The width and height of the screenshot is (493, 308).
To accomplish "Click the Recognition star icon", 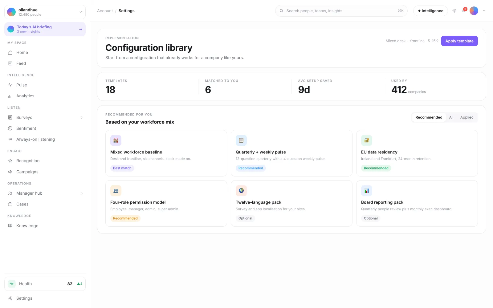I will [x=10, y=161].
